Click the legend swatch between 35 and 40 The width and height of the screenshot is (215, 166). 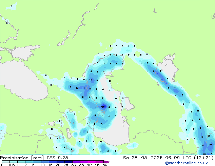[x=84, y=162]
